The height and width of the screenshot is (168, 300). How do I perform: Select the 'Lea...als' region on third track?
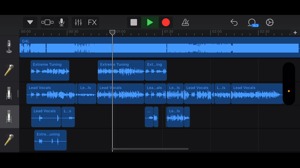tap(155, 94)
